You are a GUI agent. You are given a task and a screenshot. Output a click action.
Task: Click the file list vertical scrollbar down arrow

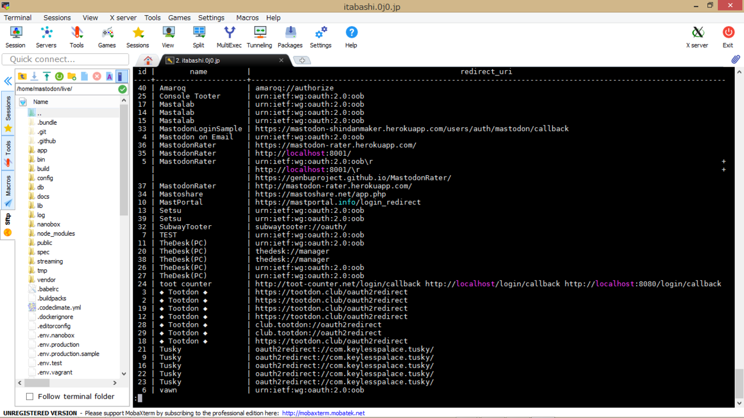(x=124, y=374)
